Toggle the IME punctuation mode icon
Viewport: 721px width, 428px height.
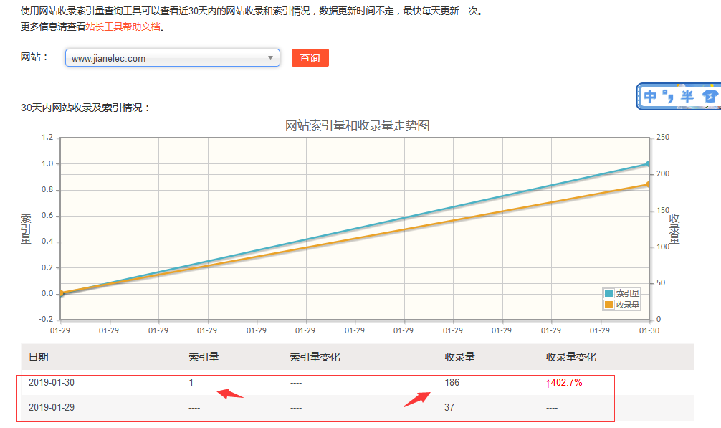click(x=669, y=96)
